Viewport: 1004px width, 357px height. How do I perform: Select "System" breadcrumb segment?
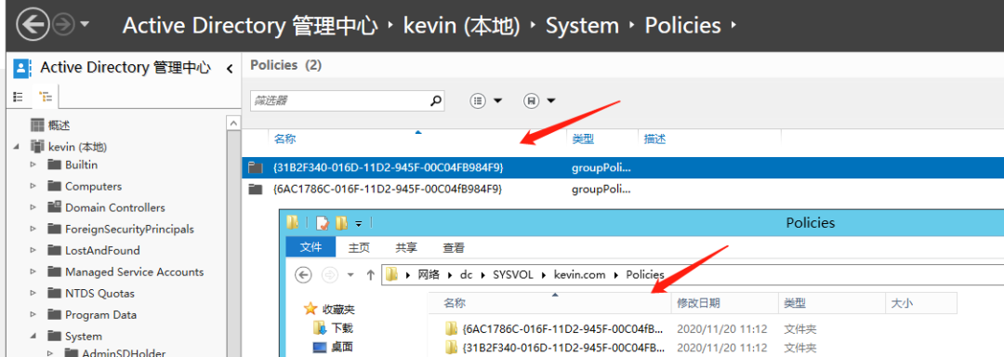pos(582,26)
